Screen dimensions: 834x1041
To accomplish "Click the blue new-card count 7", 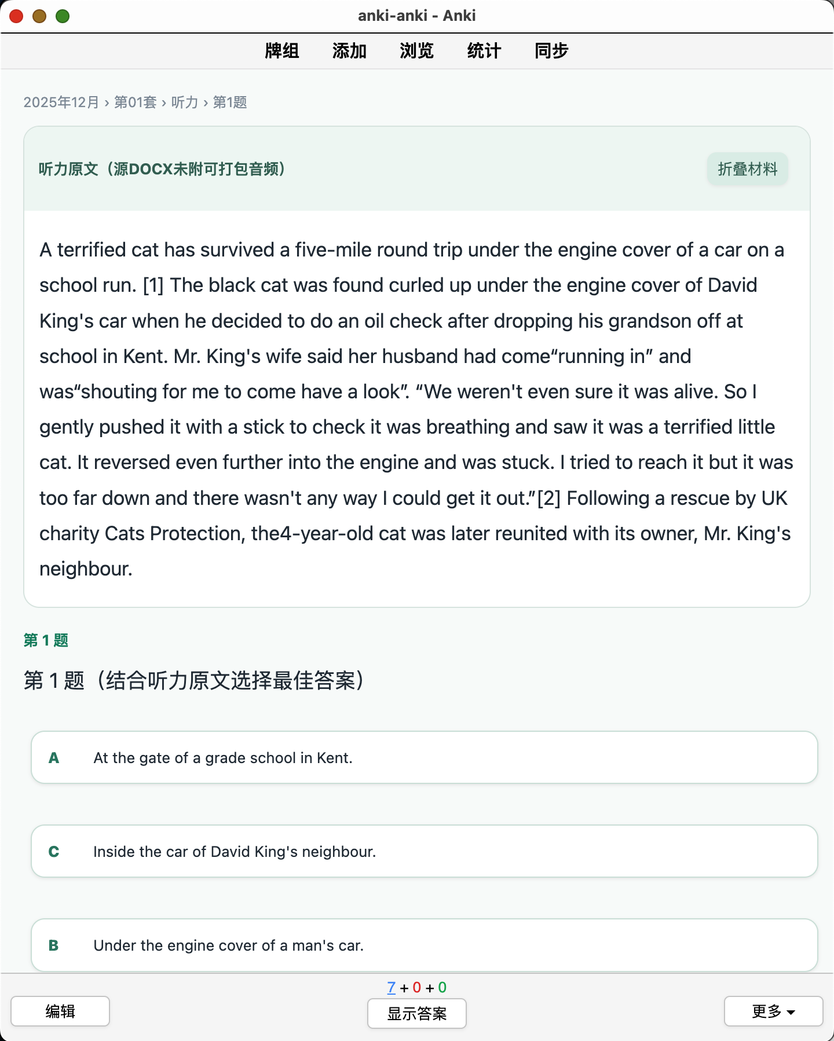I will pyautogui.click(x=392, y=987).
